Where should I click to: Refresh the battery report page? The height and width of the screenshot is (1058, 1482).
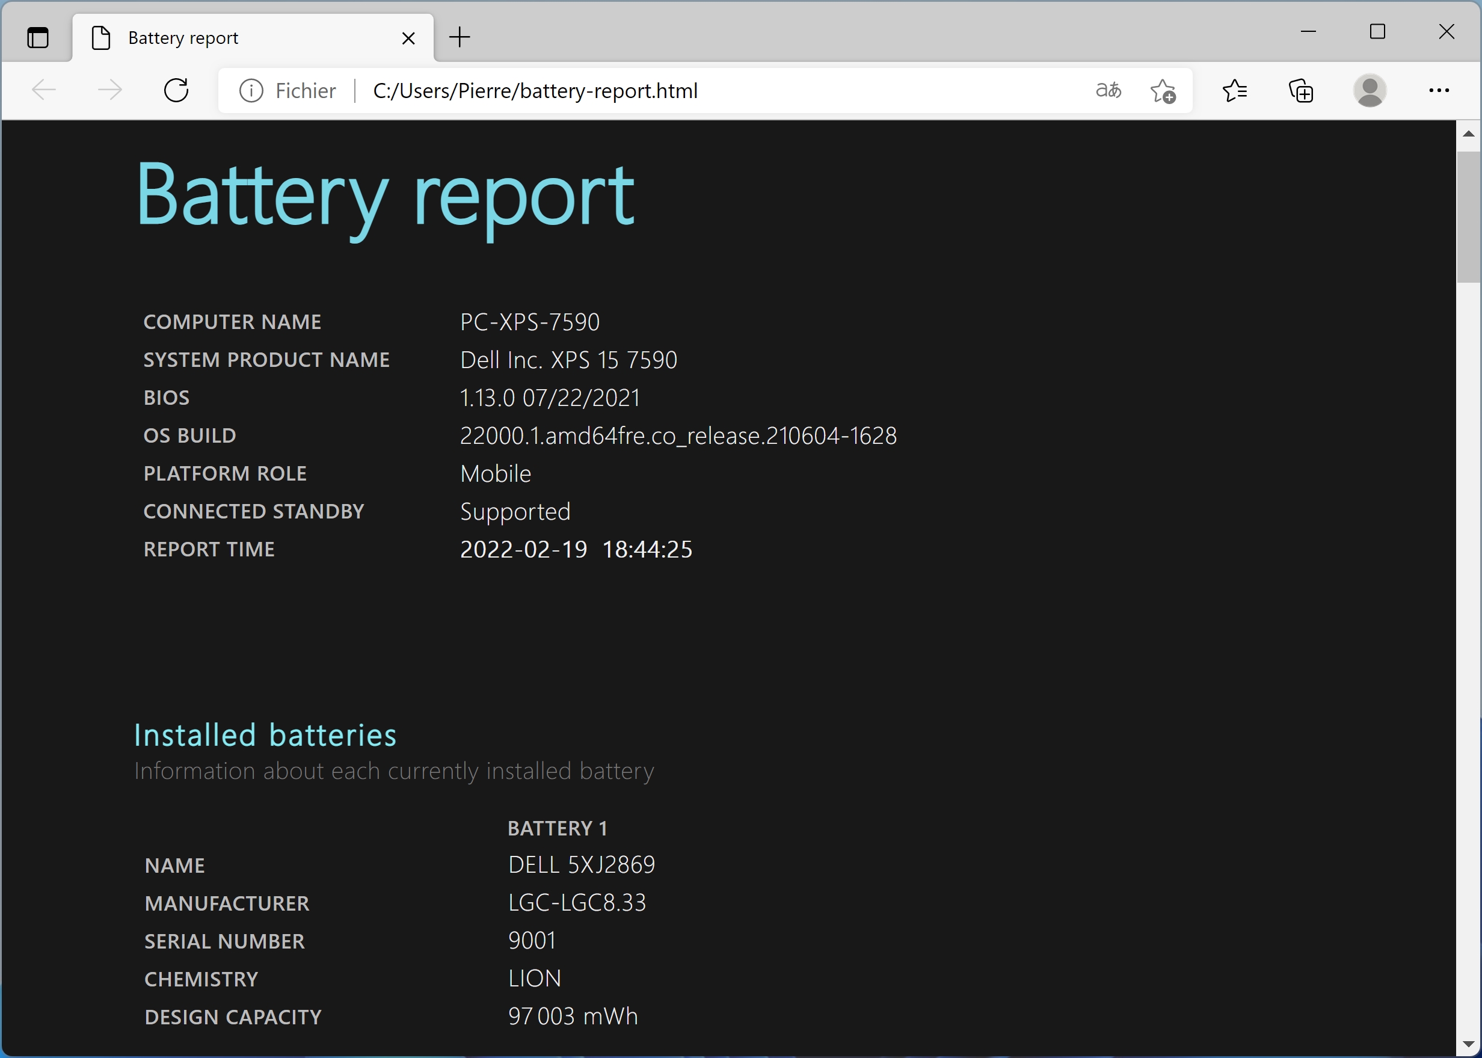[176, 90]
